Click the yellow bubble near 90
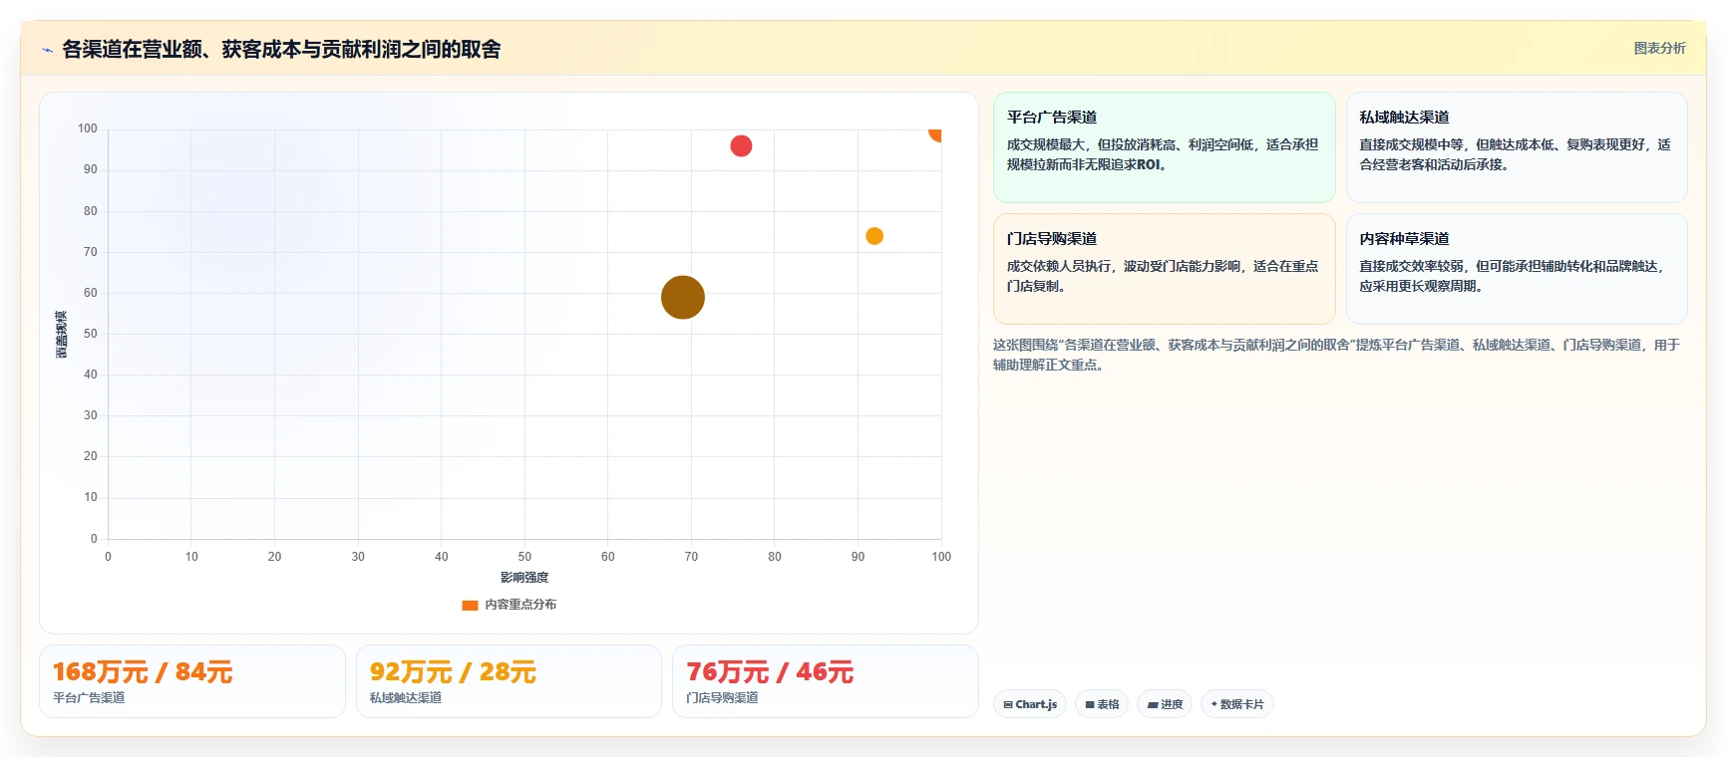1727x757 pixels. tap(874, 236)
